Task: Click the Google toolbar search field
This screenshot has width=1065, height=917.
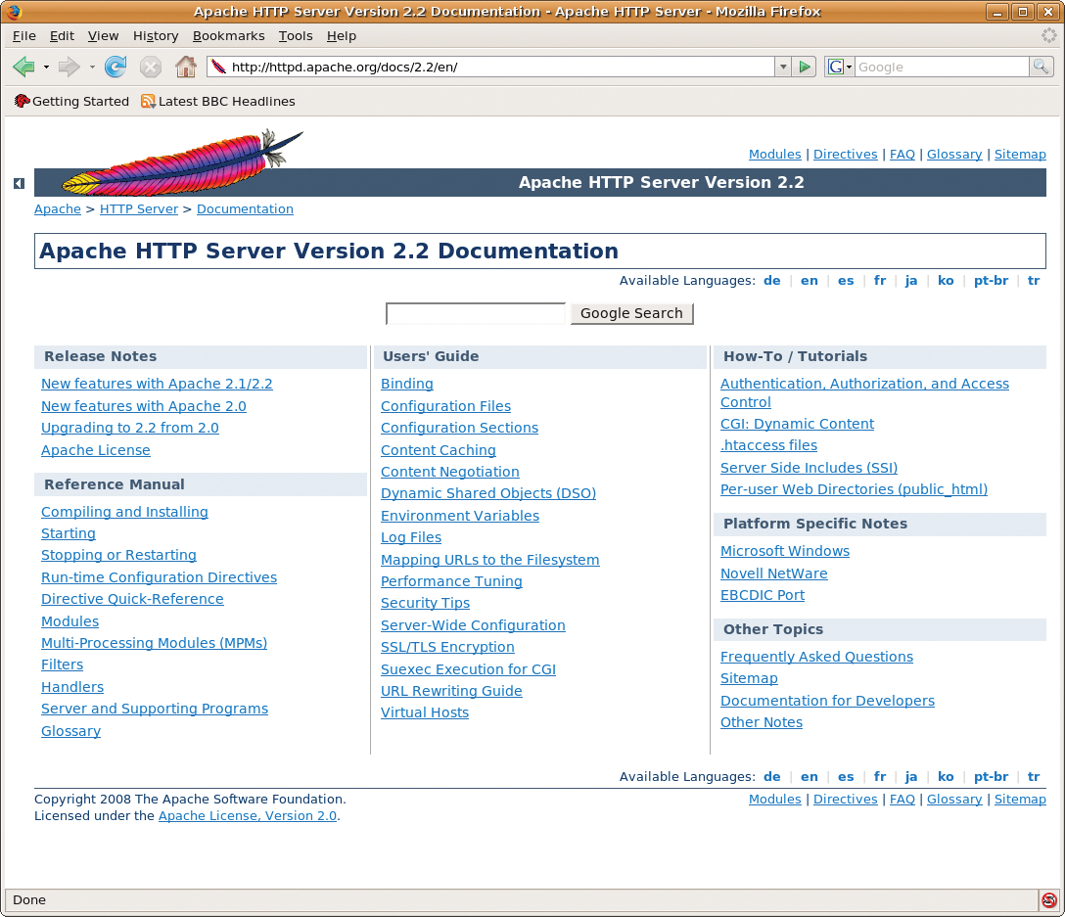Action: pos(942,67)
